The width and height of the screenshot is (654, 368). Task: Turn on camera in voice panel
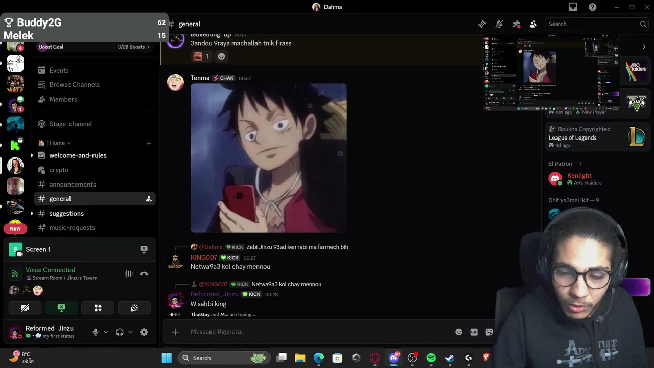coord(25,308)
